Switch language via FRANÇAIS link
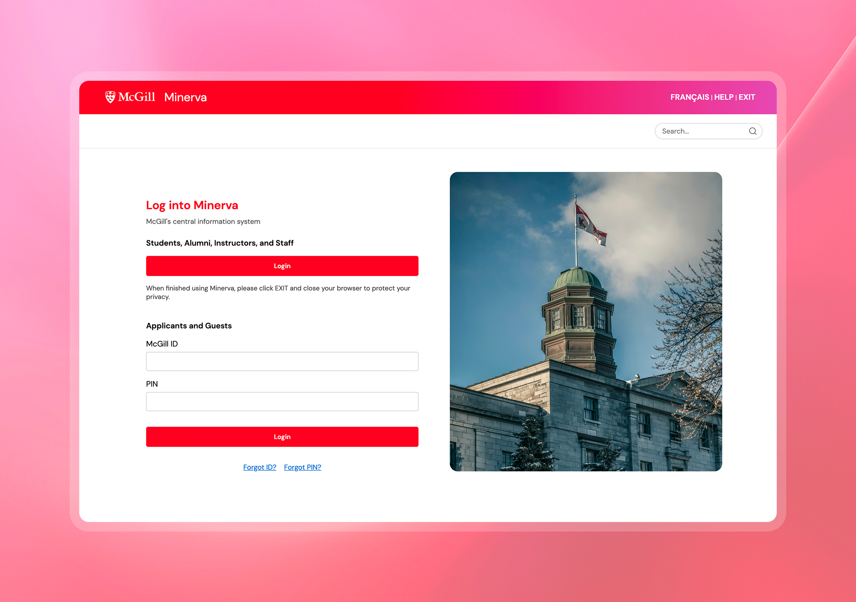This screenshot has width=856, height=602. [x=690, y=97]
